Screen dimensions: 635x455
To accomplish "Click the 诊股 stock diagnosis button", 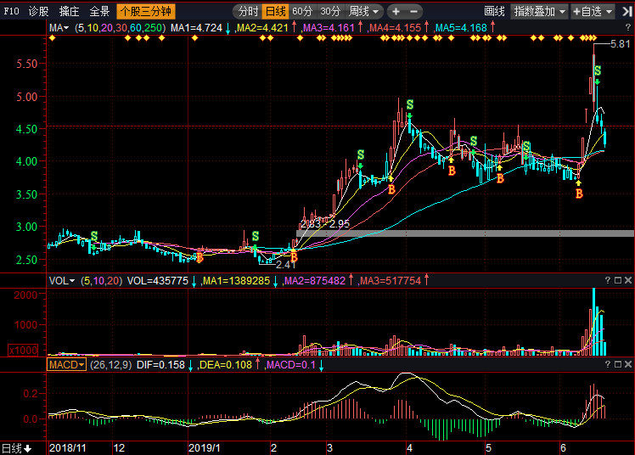I will point(39,12).
